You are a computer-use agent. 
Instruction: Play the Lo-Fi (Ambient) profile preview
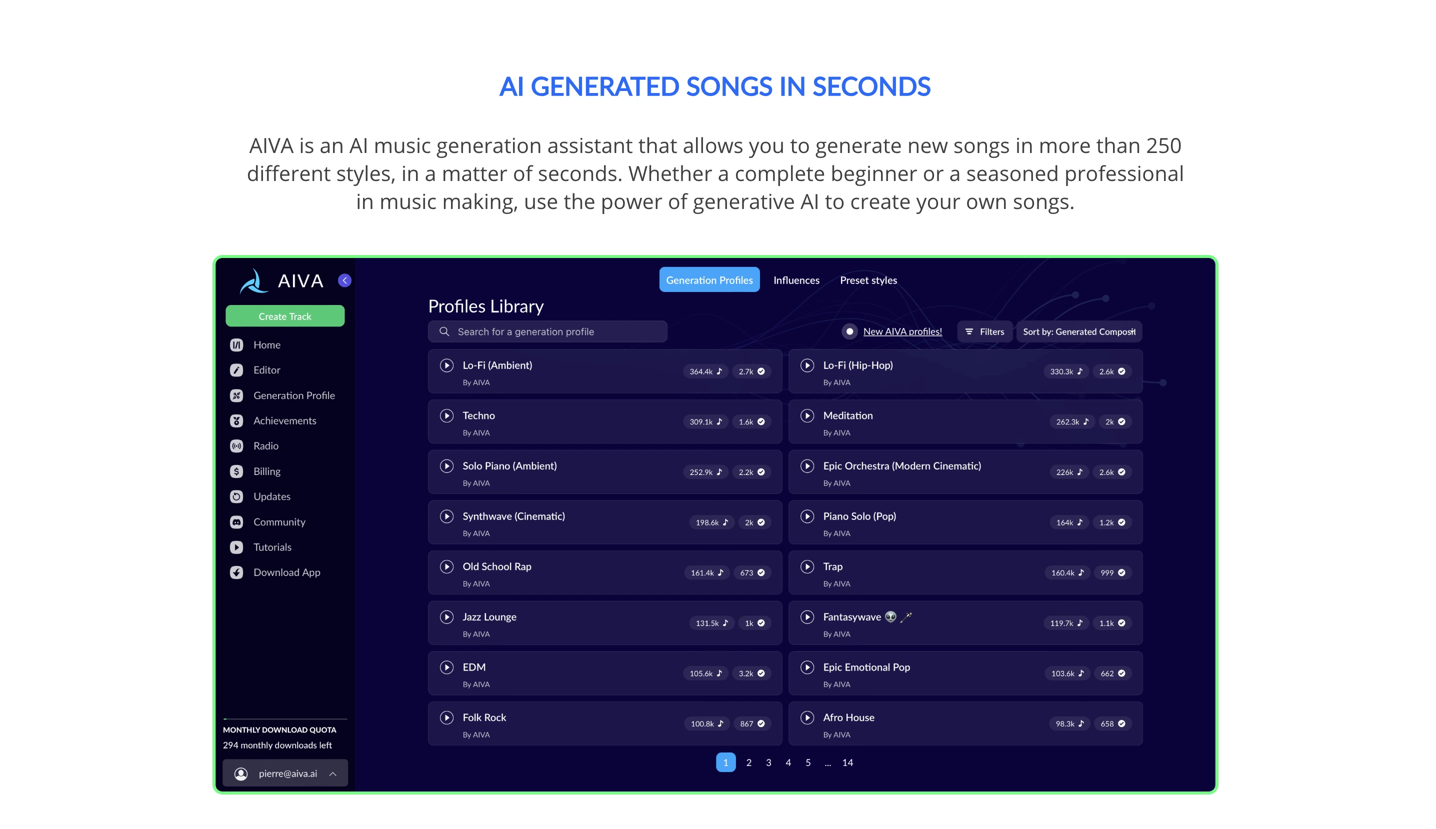[x=447, y=365]
